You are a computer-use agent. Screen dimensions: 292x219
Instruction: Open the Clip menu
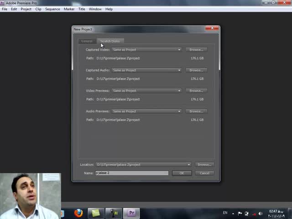pos(38,9)
